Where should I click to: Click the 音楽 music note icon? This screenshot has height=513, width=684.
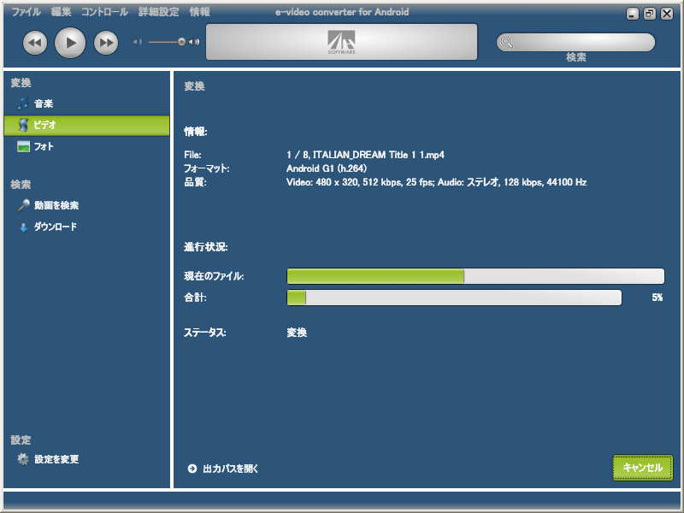23,103
